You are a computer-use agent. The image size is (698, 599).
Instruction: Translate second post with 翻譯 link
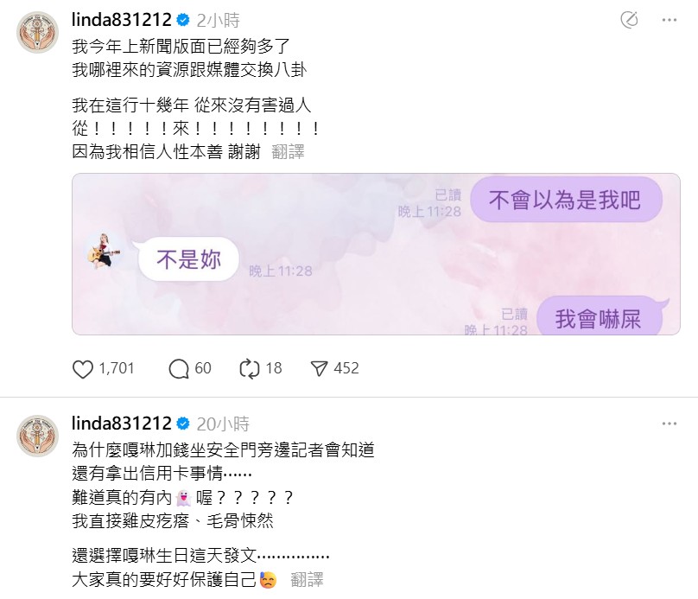click(x=307, y=580)
